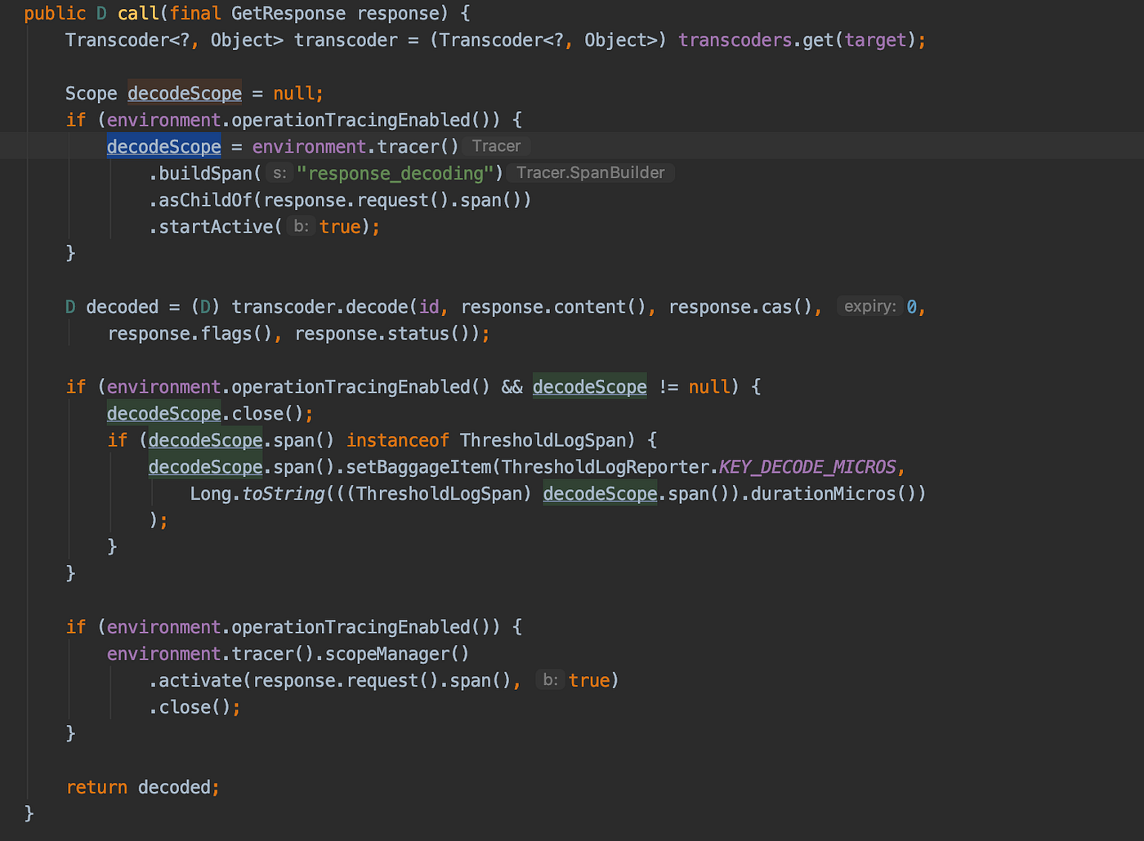Select the highlighted decodeScope variable assignment
Viewport: 1144px width, 841px height.
coord(163,146)
